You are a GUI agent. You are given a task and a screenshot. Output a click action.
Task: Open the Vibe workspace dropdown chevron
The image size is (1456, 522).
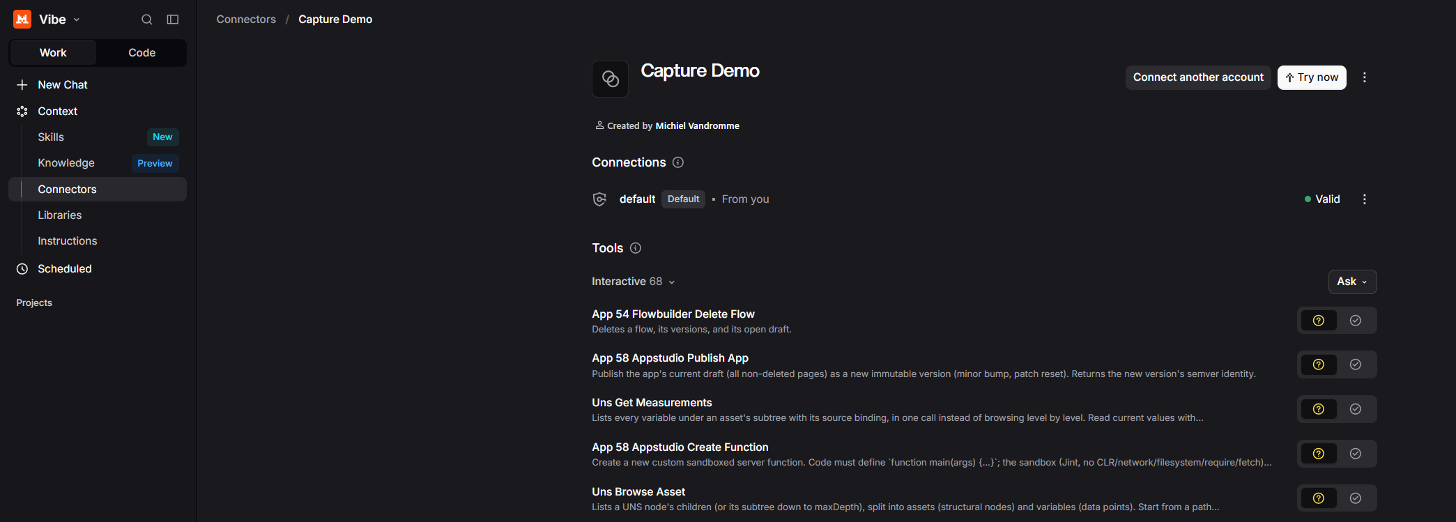77,20
